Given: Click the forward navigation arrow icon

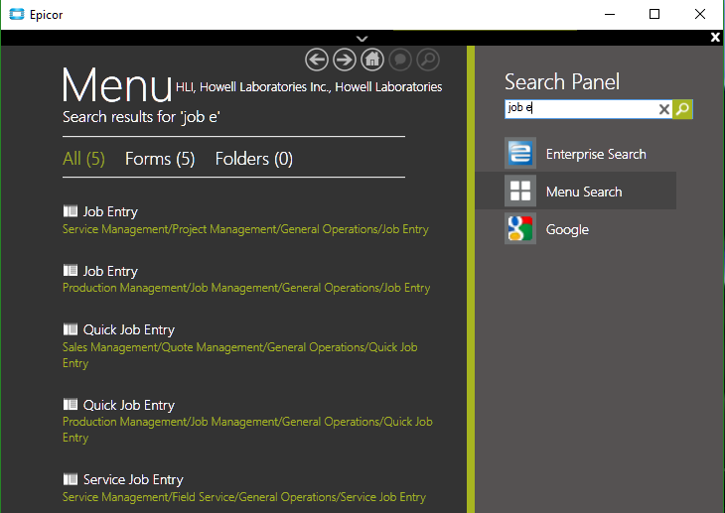Looking at the screenshot, I should [345, 60].
